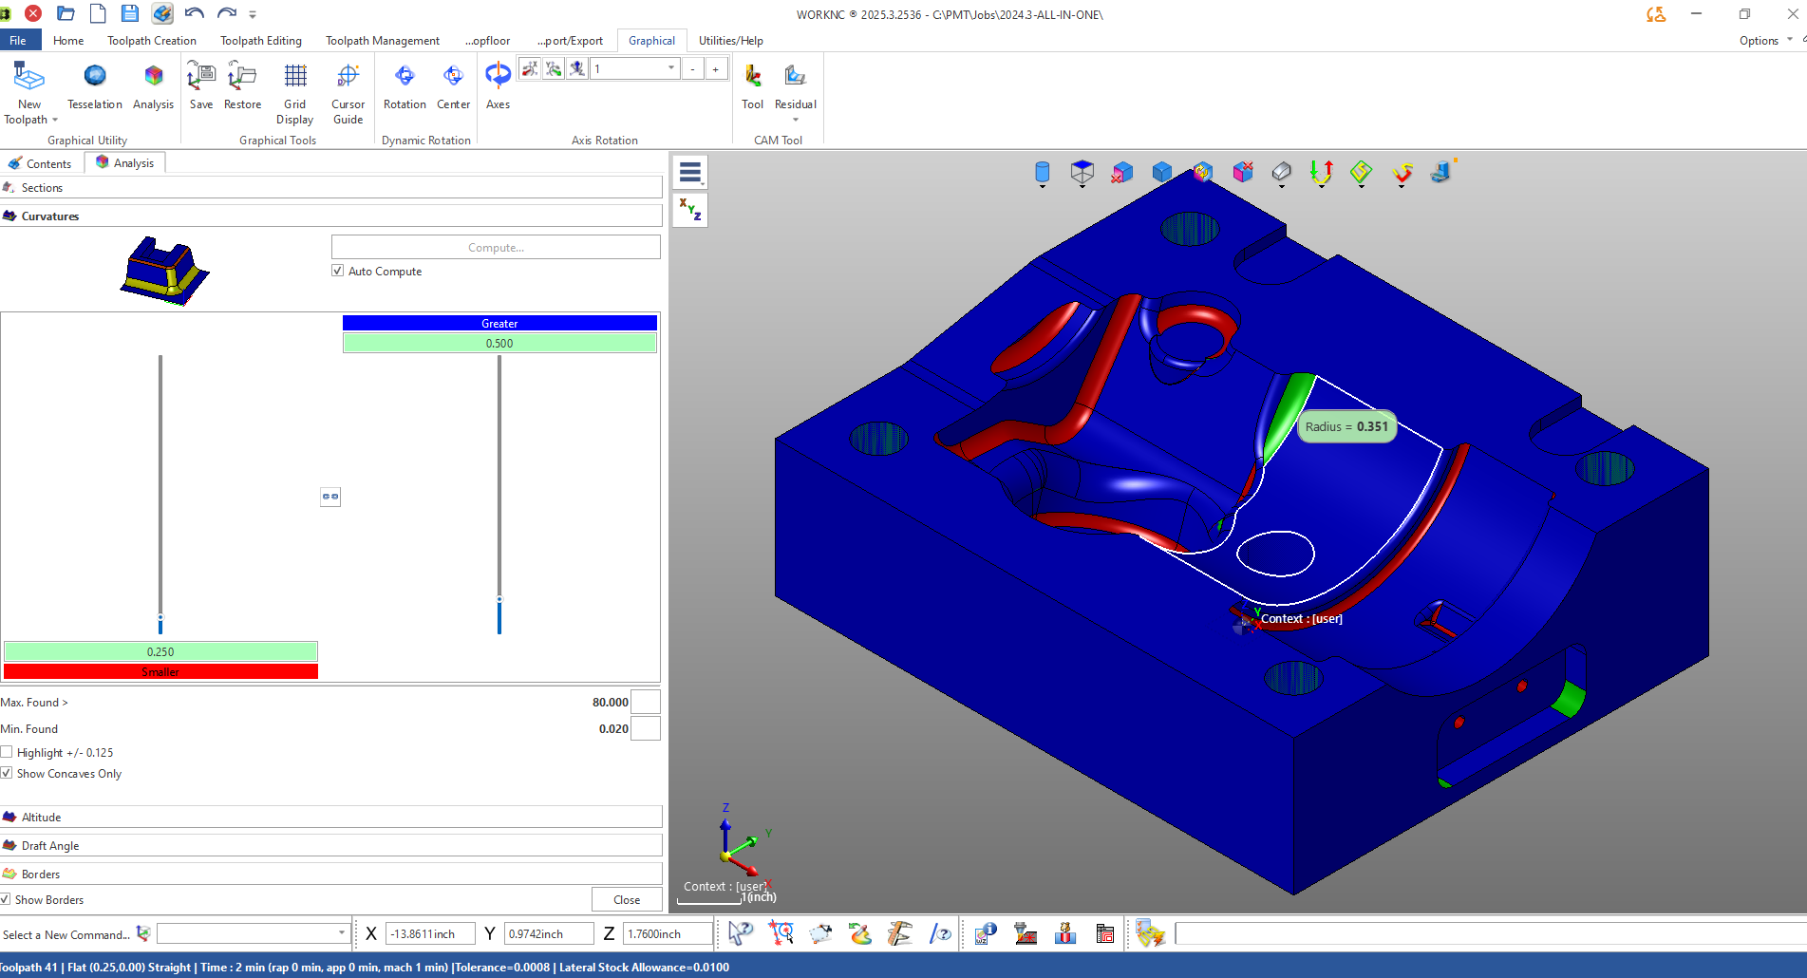Image resolution: width=1807 pixels, height=978 pixels.
Task: Open the Analysis tool in Graphical Utility
Action: (153, 77)
